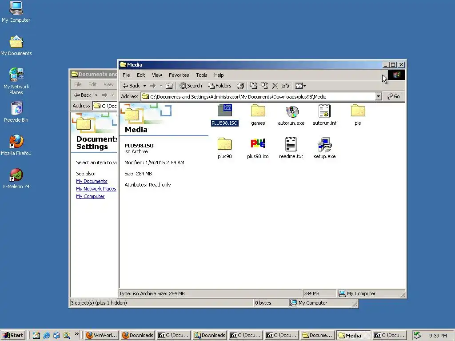
Task: Click Back in Documents and Settings window
Action: (x=82, y=95)
